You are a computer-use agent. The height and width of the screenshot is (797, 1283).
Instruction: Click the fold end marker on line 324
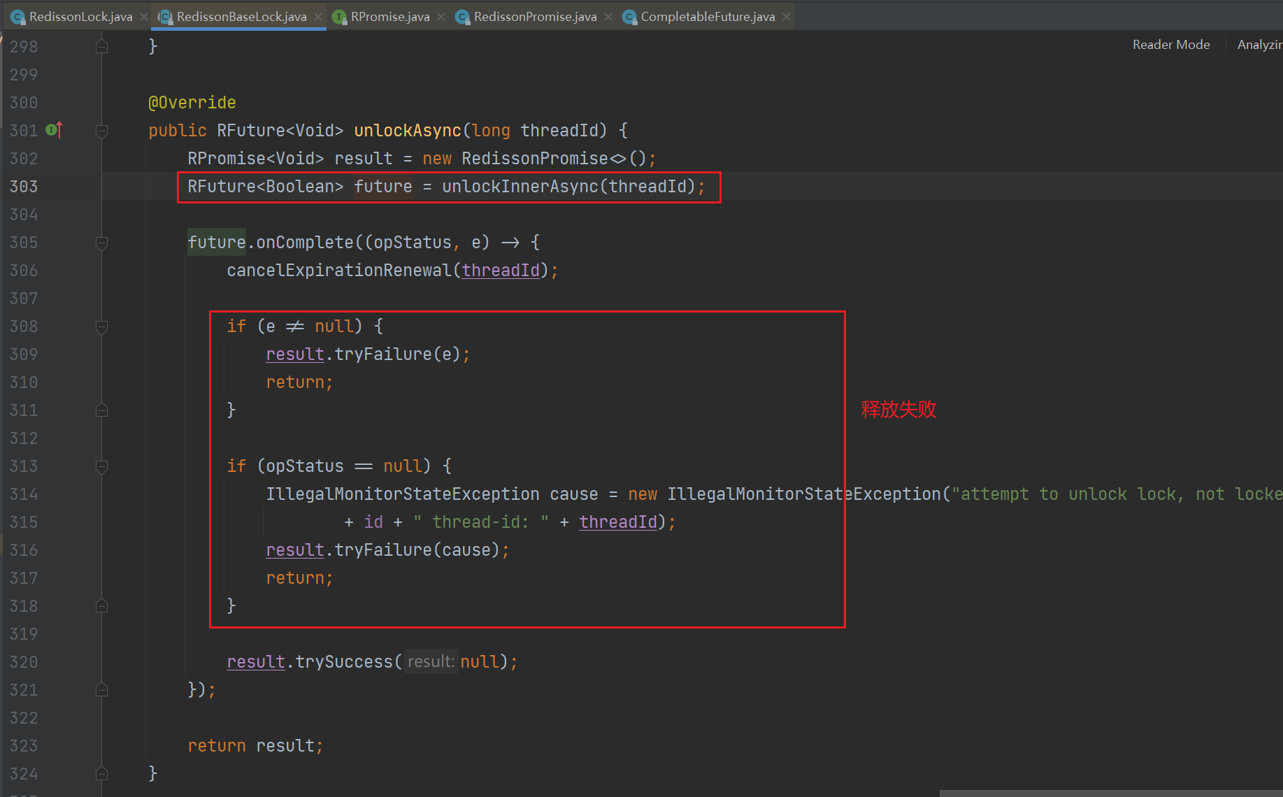tap(101, 774)
